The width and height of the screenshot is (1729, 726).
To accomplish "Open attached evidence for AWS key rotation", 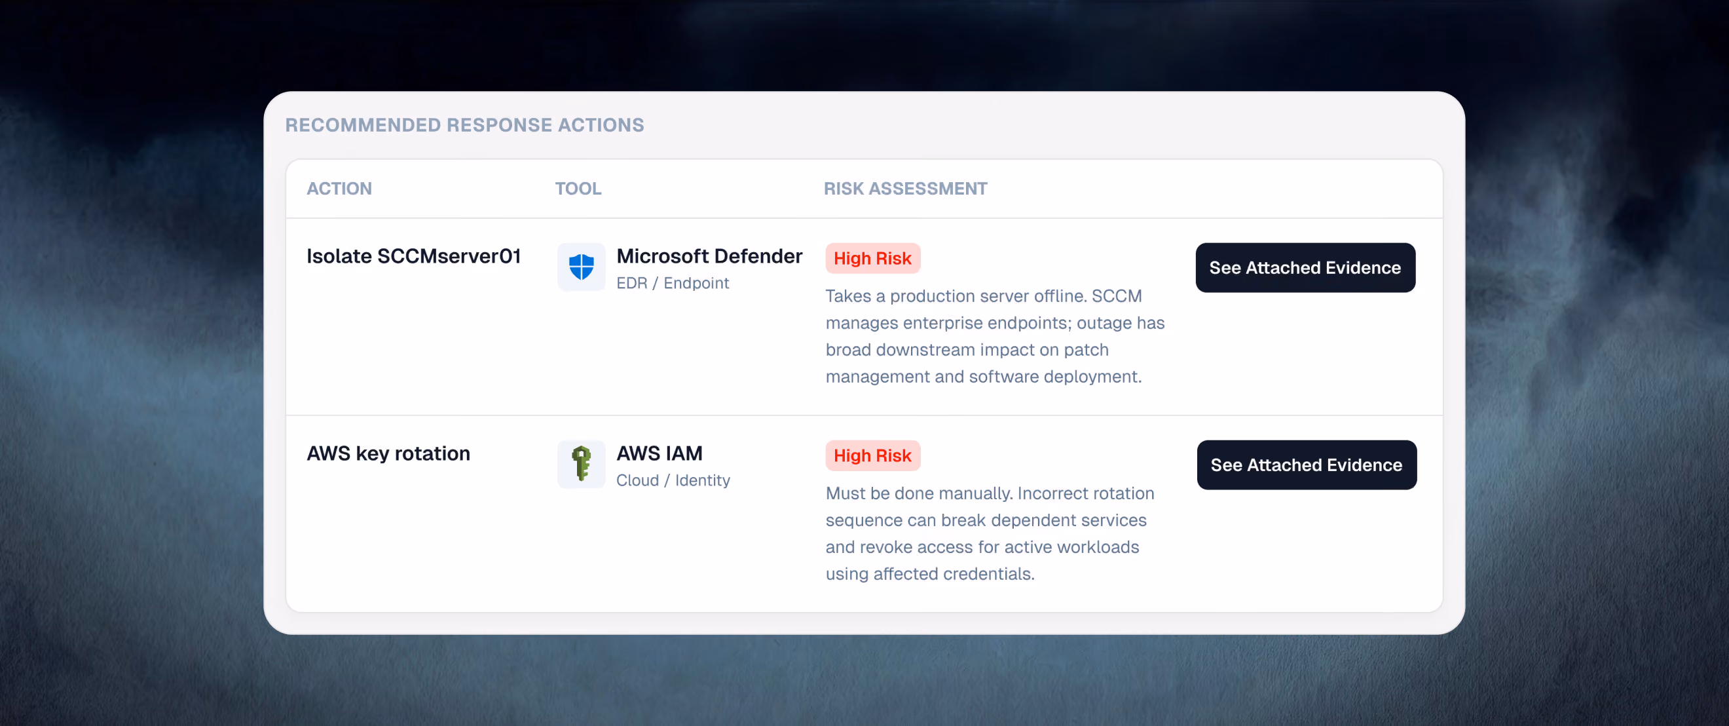I will click(x=1306, y=465).
